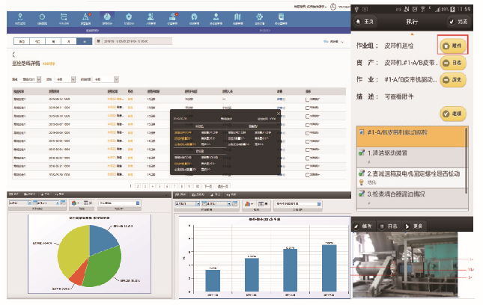Tap the 附件 attachment button
This screenshot has height=305, width=483.
pyautogui.click(x=453, y=46)
